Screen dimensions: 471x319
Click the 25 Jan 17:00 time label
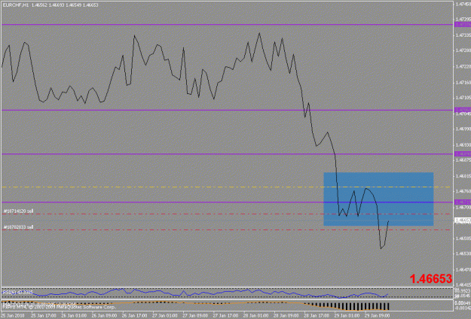point(44,316)
